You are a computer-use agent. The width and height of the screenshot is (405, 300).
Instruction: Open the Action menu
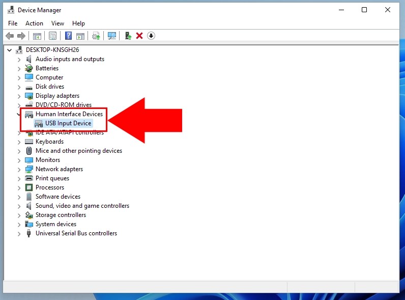point(34,23)
